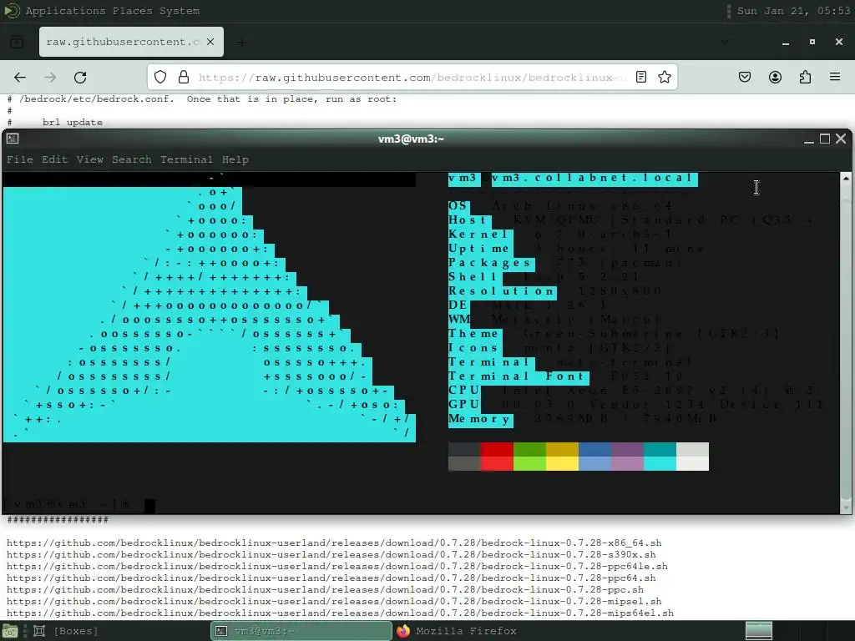Open the terminal Search menu
Image resolution: width=855 pixels, height=641 pixels.
coord(131,159)
